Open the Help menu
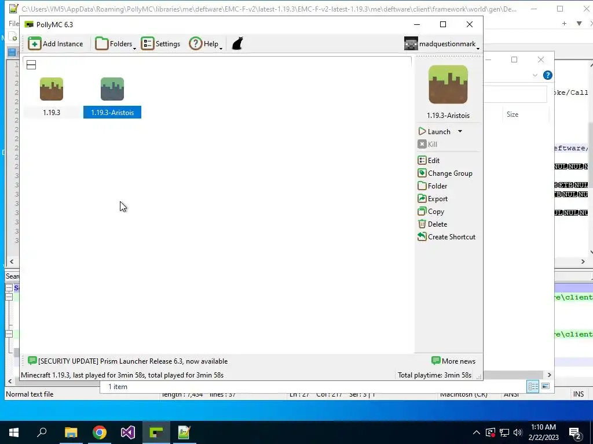This screenshot has height=444, width=593. click(x=206, y=44)
